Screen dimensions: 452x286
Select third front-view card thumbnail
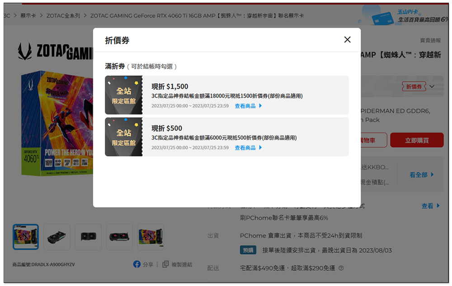point(88,237)
